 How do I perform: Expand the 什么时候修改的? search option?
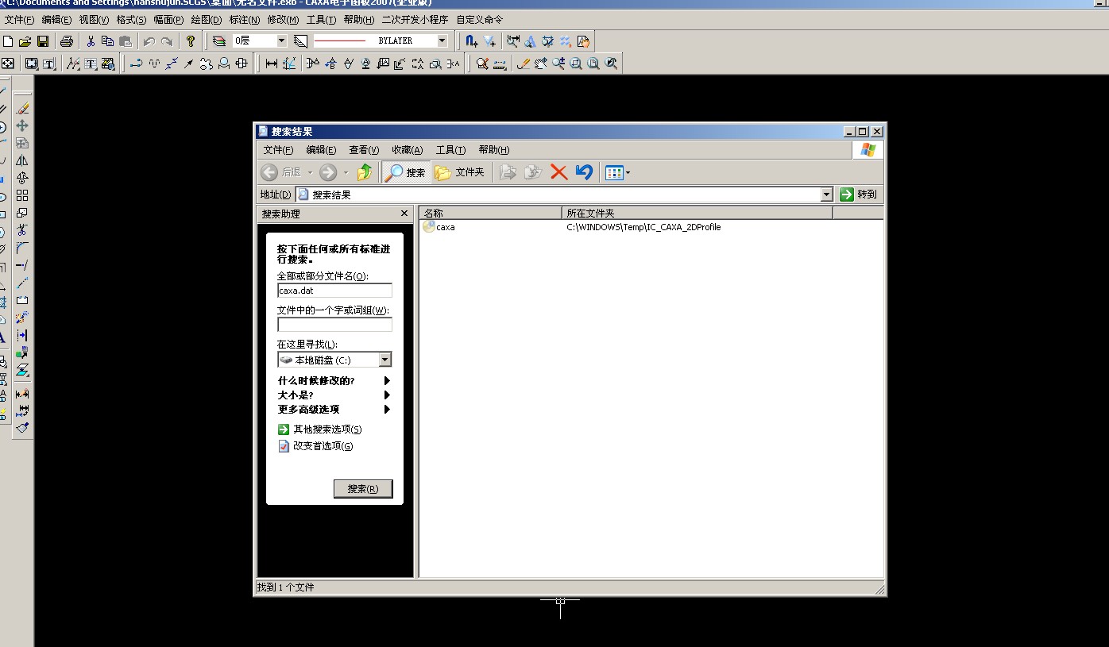pyautogui.click(x=387, y=381)
